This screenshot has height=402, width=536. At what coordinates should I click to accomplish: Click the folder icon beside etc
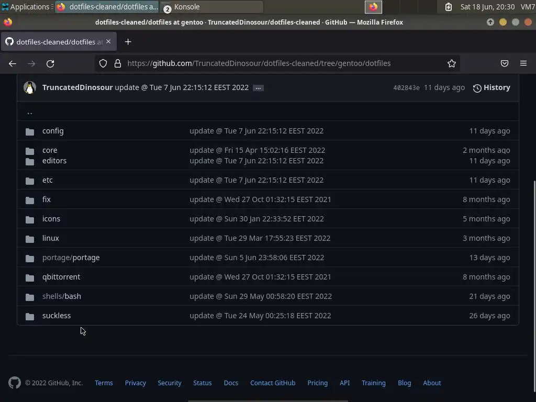coord(30,181)
